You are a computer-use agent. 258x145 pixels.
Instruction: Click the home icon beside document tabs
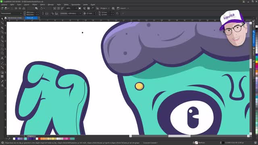pos(5,18)
